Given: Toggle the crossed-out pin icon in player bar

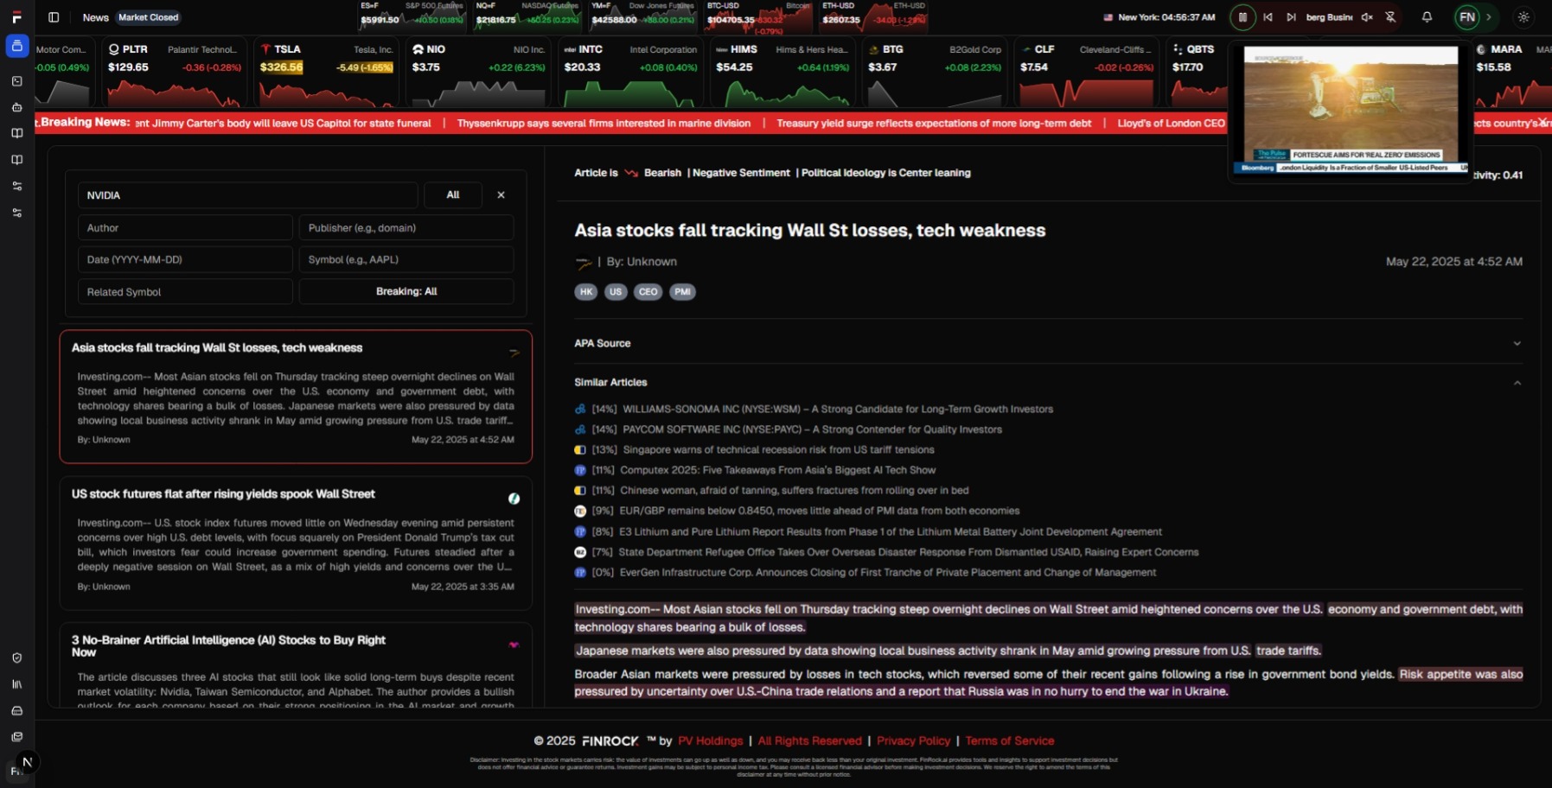Looking at the screenshot, I should (1390, 17).
